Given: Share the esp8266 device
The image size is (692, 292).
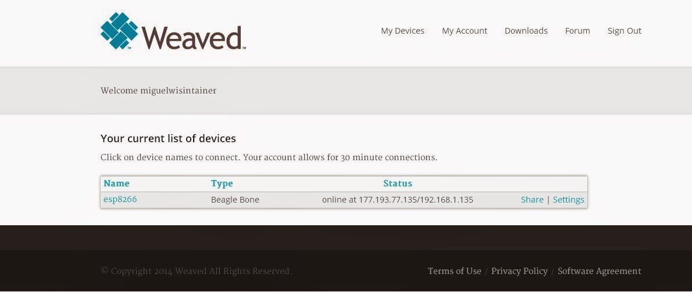Looking at the screenshot, I should pyautogui.click(x=532, y=200).
